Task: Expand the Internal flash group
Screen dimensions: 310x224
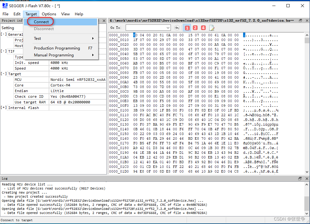Action: coord(3,107)
